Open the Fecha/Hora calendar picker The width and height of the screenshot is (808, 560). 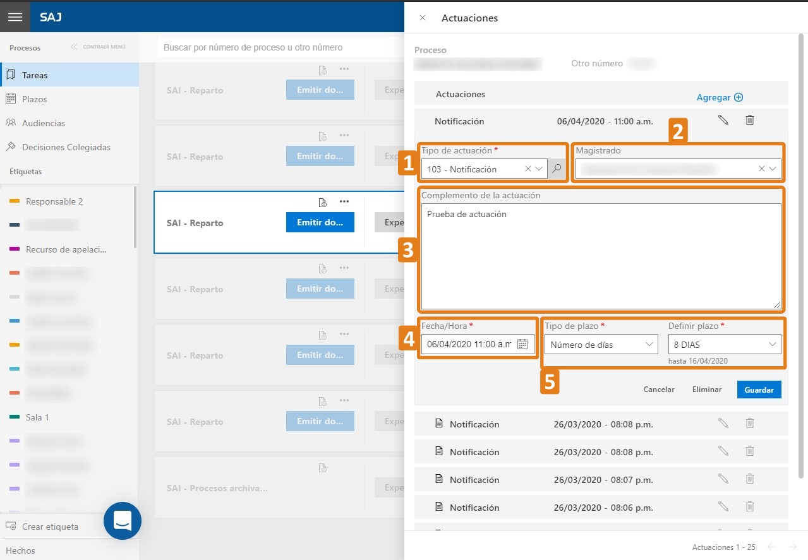click(522, 344)
